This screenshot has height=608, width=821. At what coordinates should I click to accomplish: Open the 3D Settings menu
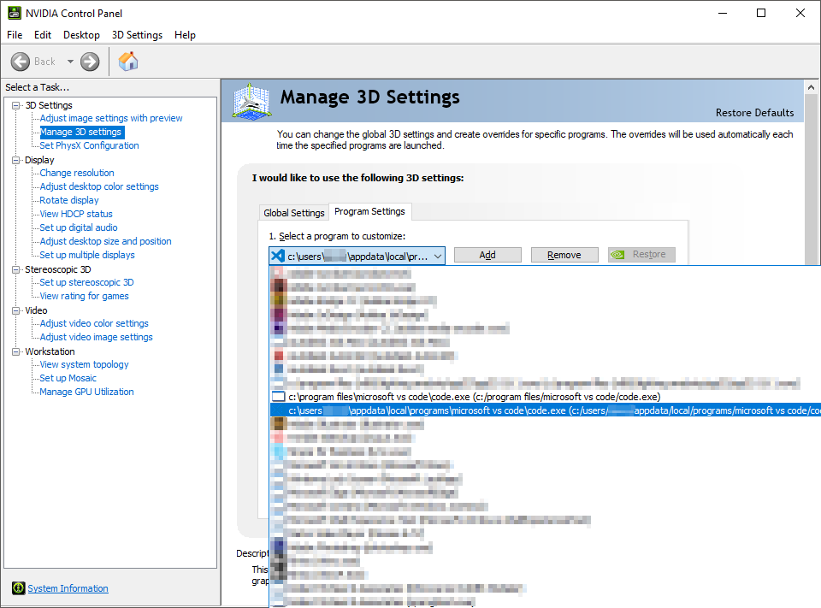tap(137, 35)
